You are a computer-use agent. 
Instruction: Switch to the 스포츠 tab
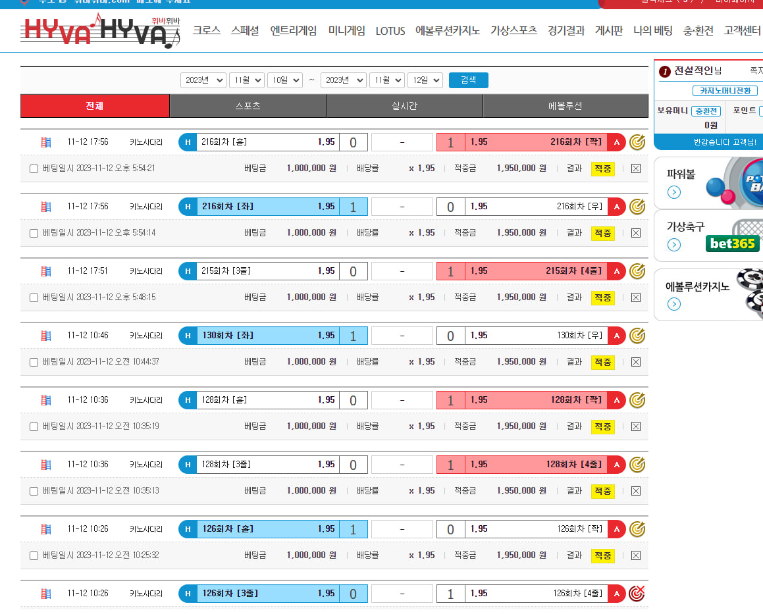248,106
